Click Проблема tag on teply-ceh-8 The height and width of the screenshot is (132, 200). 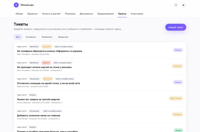tap(34, 47)
